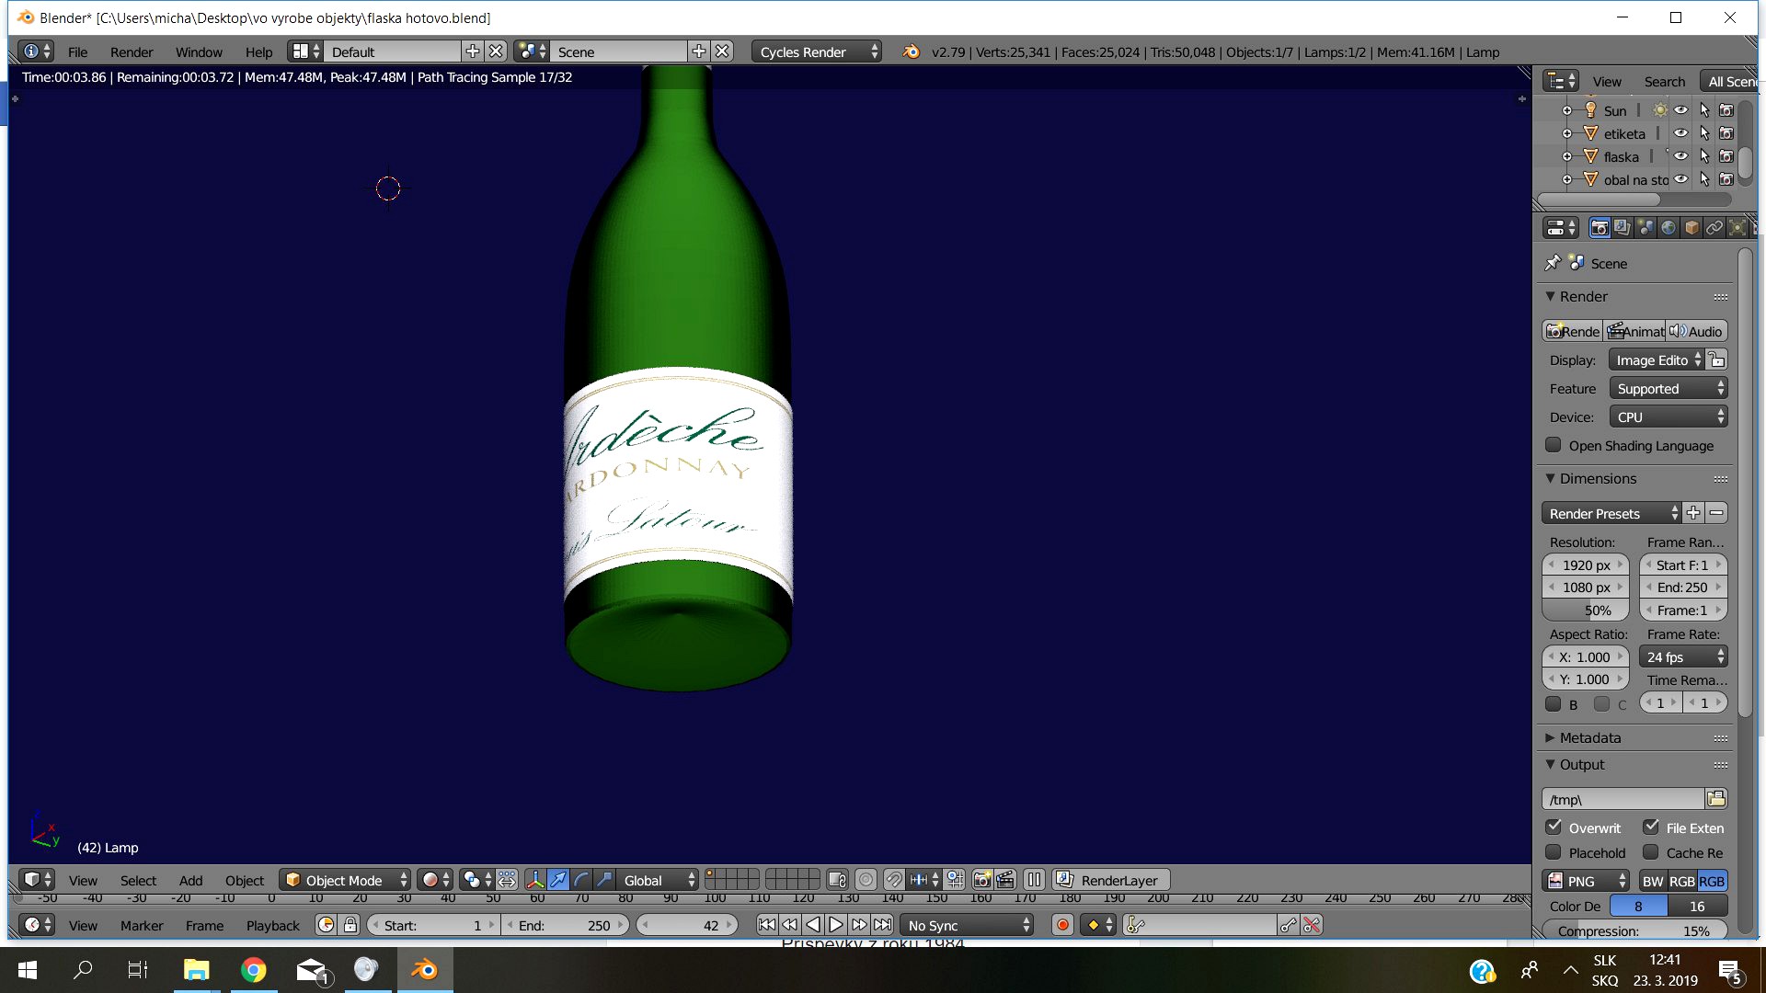The height and width of the screenshot is (993, 1766).
Task: Open the Render Layers properties tab
Action: click(1623, 228)
